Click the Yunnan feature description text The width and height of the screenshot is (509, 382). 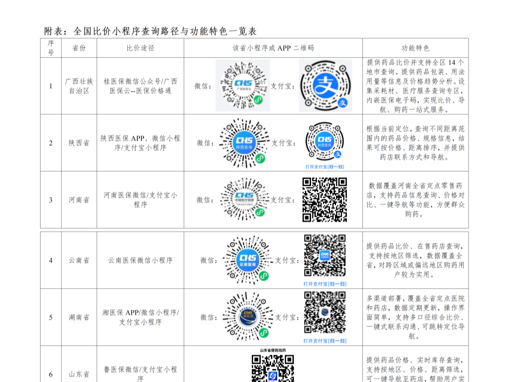416,260
